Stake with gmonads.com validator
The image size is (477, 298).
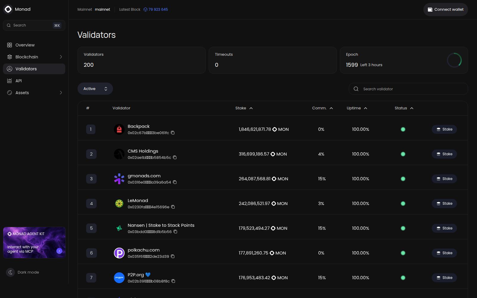(444, 179)
